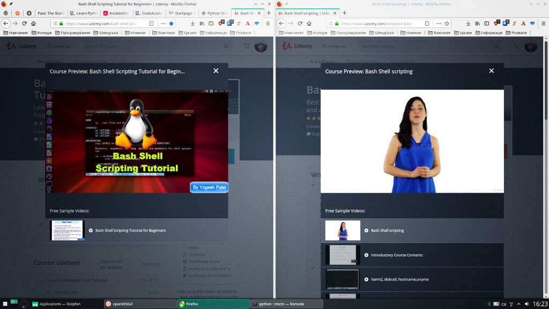This screenshot has height=309, width=549.
Task: Toggle the sidebar in the right Firefox window
Action: [x=487, y=24]
